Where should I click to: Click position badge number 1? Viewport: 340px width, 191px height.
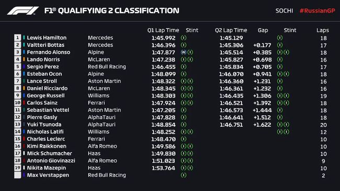click(18, 38)
